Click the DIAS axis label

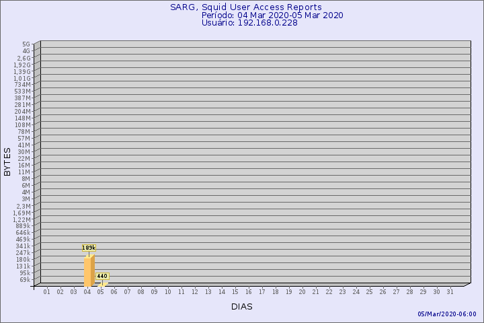tap(242, 307)
